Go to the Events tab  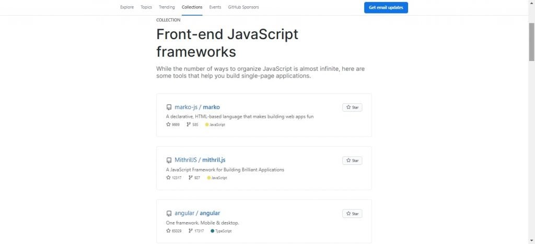(x=215, y=7)
